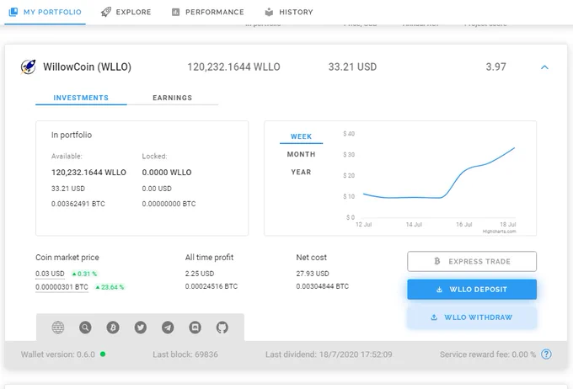Click the 3.97 project score

coord(495,67)
